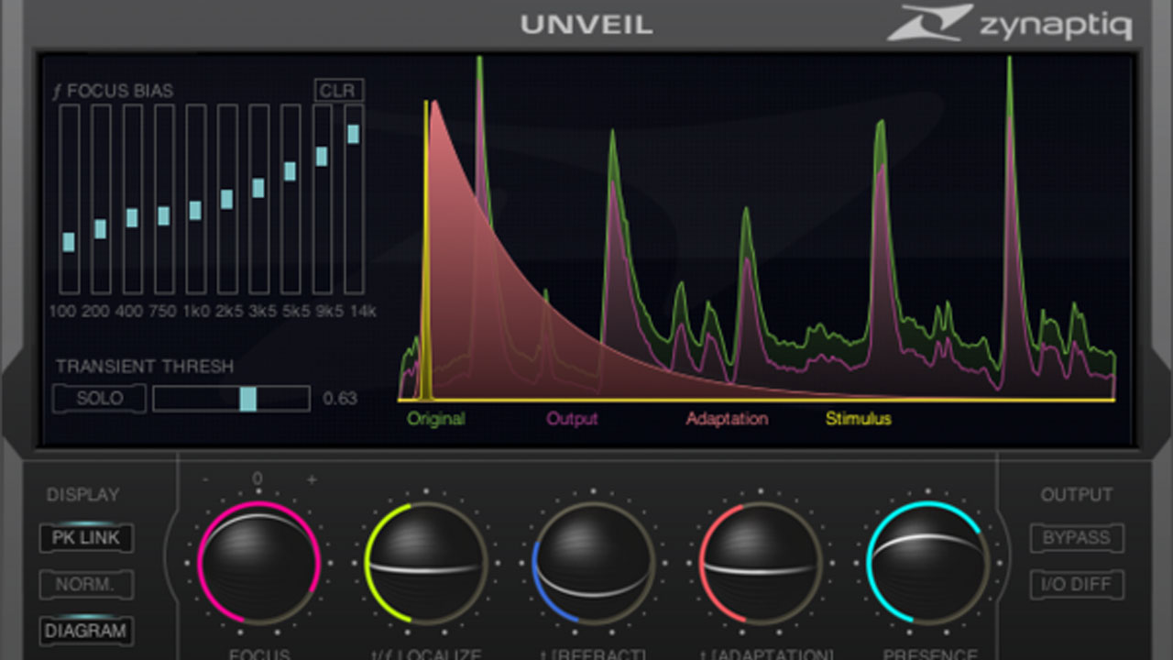1173x660 pixels.
Task: Click the 3k5 focus bias slider handle
Action: click(x=258, y=187)
